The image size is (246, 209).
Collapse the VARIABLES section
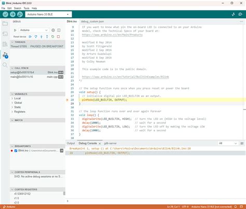point(37,94)
